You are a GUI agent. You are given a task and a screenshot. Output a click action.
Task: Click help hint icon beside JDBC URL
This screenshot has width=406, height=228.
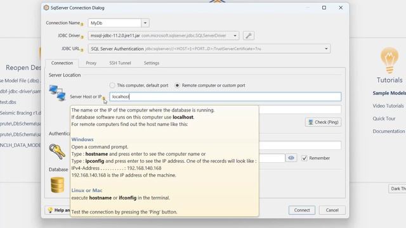(82, 50)
